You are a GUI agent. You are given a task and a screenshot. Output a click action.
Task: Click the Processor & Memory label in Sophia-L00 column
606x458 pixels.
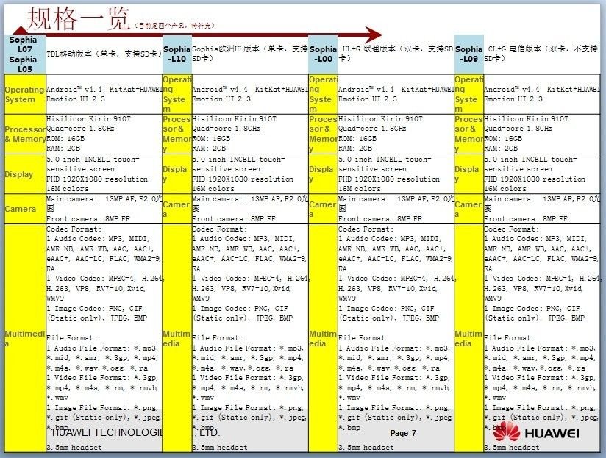click(x=323, y=134)
